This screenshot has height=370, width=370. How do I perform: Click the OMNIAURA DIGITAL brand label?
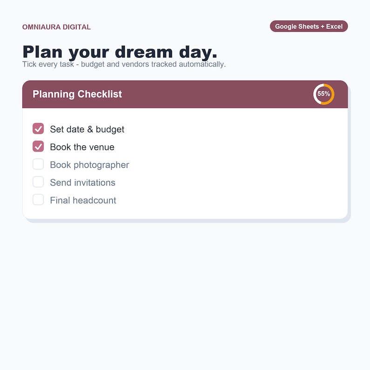56,27
